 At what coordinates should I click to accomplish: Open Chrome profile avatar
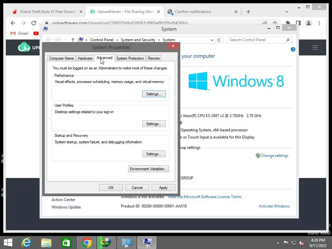309,23
